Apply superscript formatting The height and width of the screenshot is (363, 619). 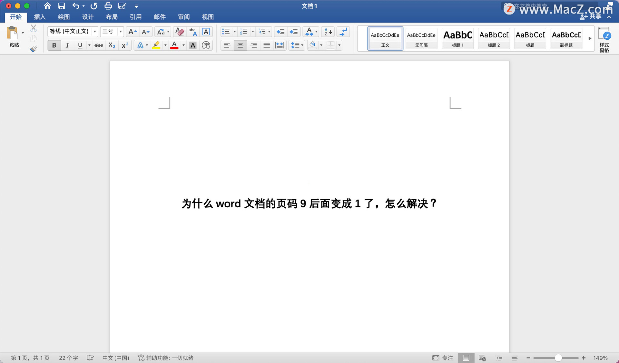click(x=125, y=45)
